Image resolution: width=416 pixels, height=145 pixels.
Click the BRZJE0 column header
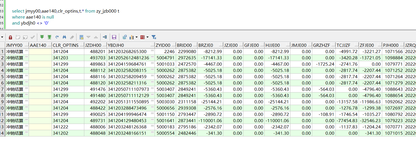point(206,45)
